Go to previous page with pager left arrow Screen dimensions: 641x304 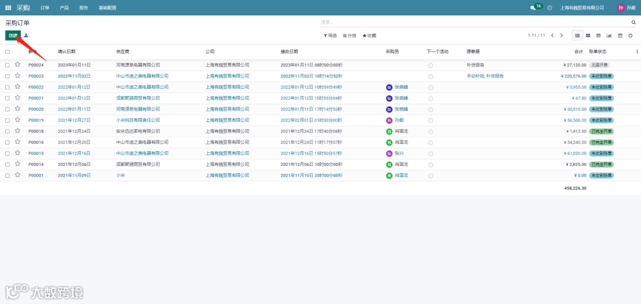tap(553, 36)
